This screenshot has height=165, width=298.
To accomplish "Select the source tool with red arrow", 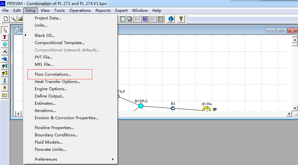I will [x=5, y=66].
